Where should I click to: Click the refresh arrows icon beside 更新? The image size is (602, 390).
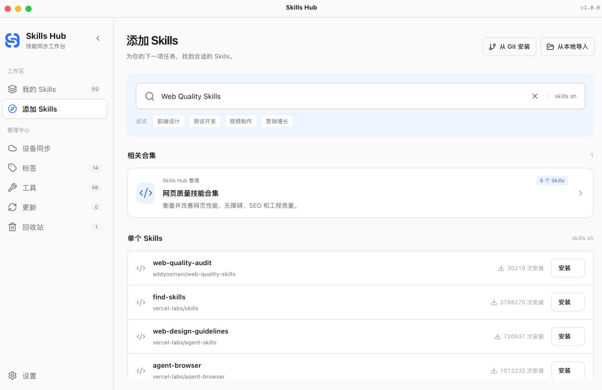[x=12, y=207]
